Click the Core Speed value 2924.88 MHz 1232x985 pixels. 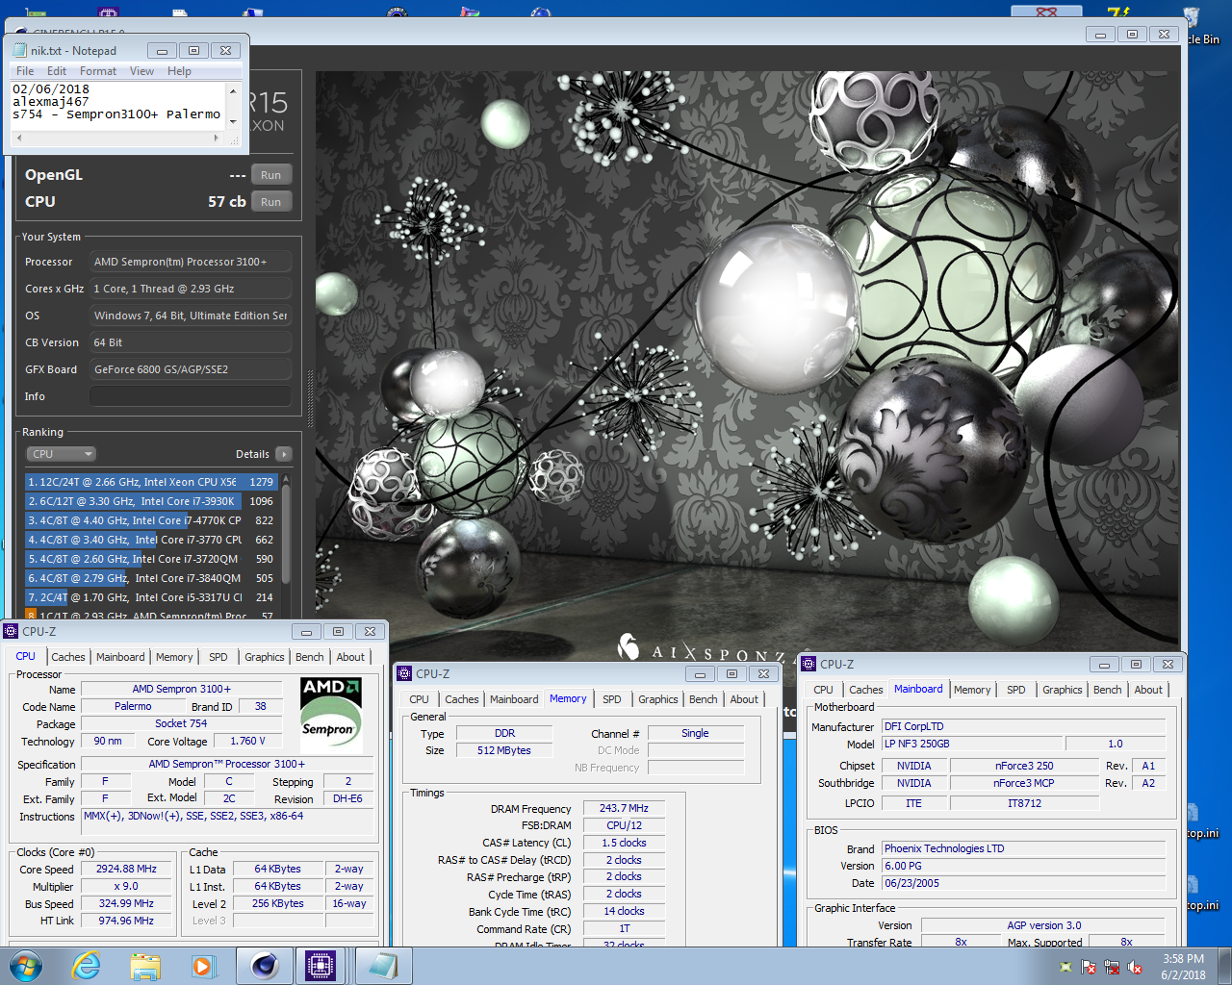(126, 869)
